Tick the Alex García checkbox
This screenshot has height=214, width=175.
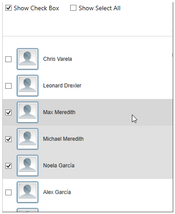[8, 192]
